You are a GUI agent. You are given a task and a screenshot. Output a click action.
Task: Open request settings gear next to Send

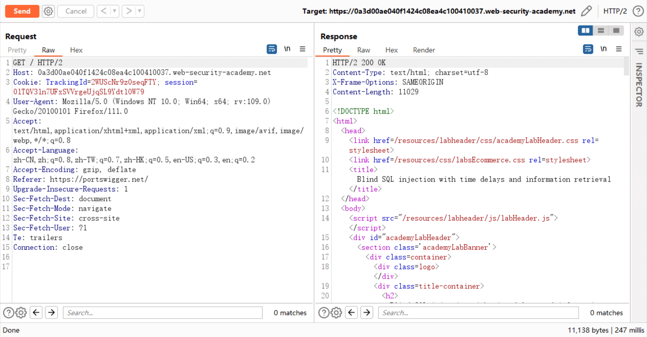tap(48, 11)
